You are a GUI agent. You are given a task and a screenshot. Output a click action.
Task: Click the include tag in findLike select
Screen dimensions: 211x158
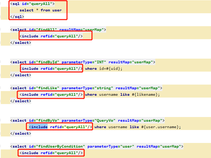51,94
